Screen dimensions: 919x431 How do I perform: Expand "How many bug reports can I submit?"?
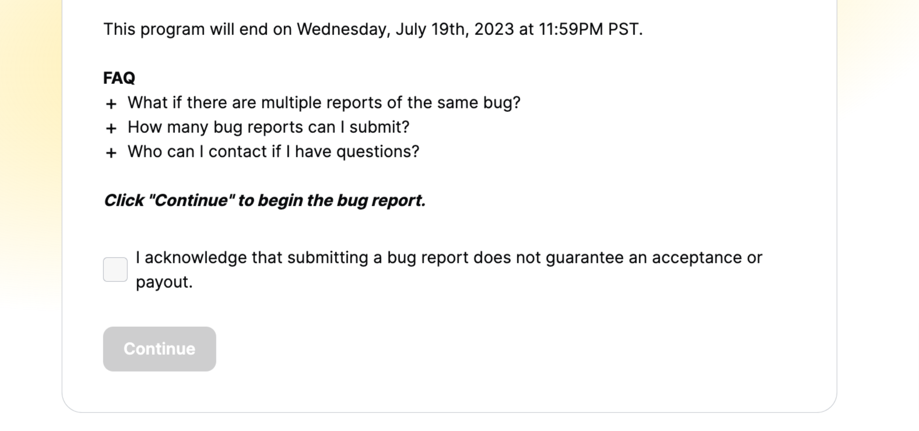point(268,127)
